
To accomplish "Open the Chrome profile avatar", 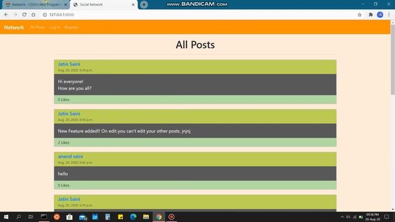I will click(x=380, y=15).
